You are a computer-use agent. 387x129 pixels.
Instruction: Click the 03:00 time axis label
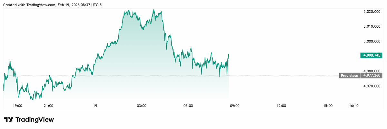click(142, 106)
